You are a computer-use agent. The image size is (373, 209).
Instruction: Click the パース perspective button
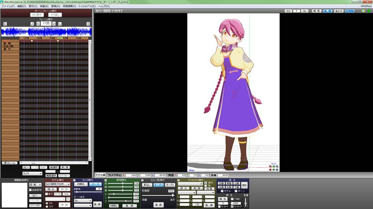point(95,184)
